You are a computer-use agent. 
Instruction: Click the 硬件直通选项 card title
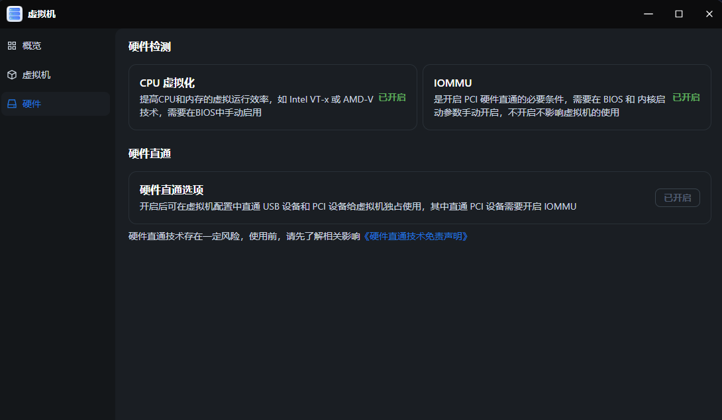point(171,190)
